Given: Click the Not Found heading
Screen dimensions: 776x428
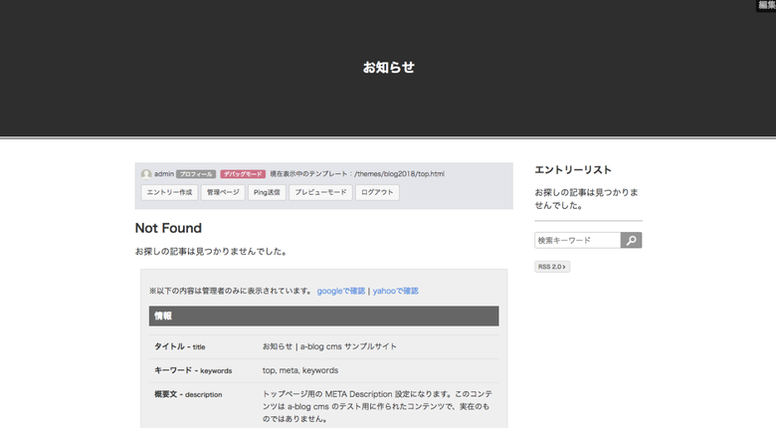Looking at the screenshot, I should coord(168,228).
